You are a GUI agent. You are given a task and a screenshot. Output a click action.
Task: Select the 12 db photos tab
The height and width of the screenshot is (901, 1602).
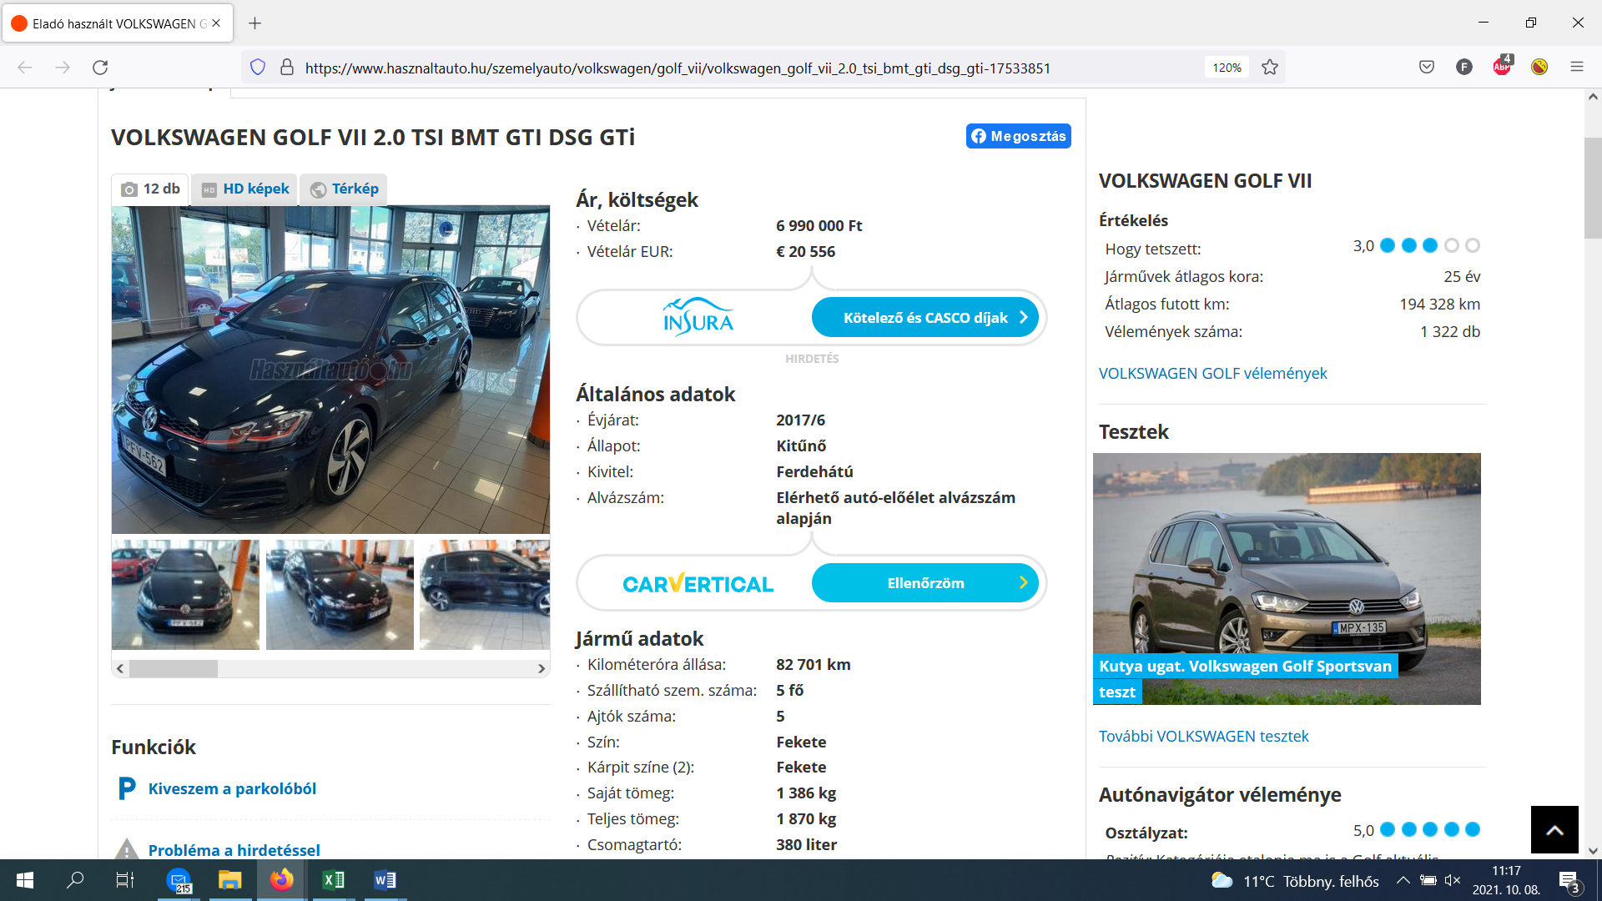(x=151, y=189)
